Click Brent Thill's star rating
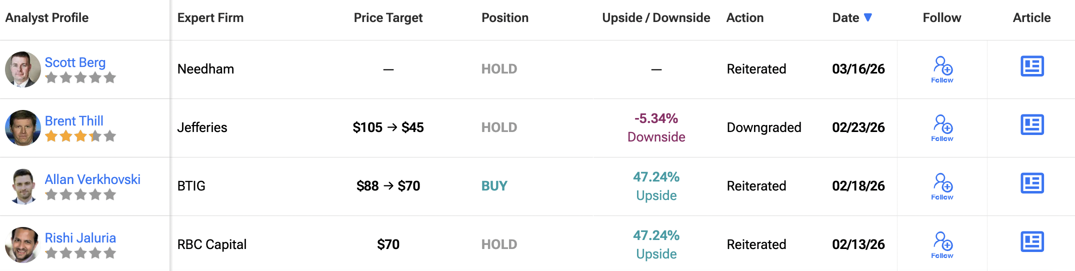The height and width of the screenshot is (271, 1075). [x=80, y=136]
